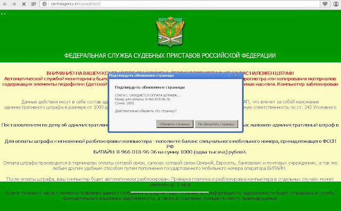Focus the address bar showing centralagency.in
The image size is (341, 211).
pos(180,4)
